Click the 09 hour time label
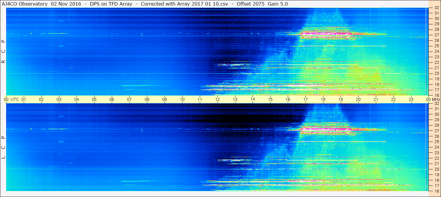441x197 pixels. pos(165,100)
